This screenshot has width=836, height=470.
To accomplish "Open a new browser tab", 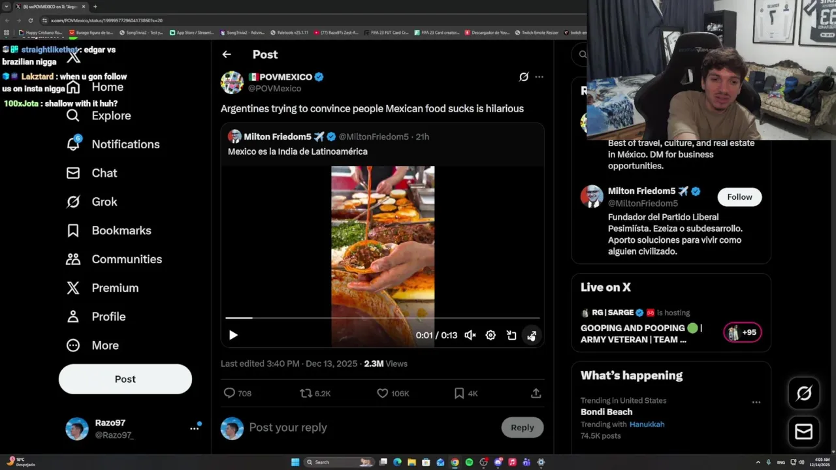I will coord(95,7).
